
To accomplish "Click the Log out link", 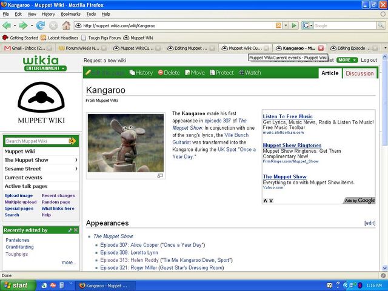I will coord(369,60).
